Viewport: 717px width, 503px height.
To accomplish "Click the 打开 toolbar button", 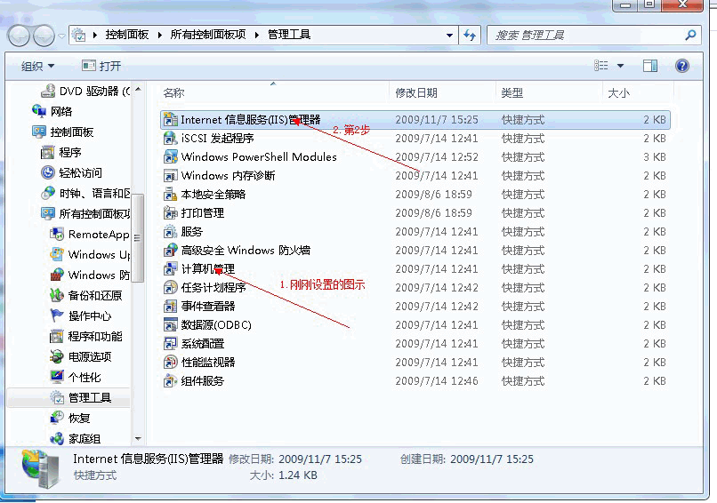I will [x=101, y=67].
